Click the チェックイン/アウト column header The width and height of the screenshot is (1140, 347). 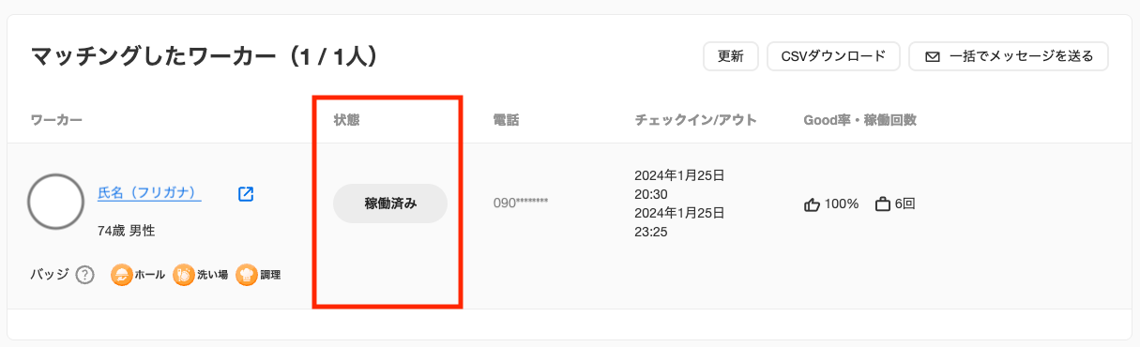point(695,120)
